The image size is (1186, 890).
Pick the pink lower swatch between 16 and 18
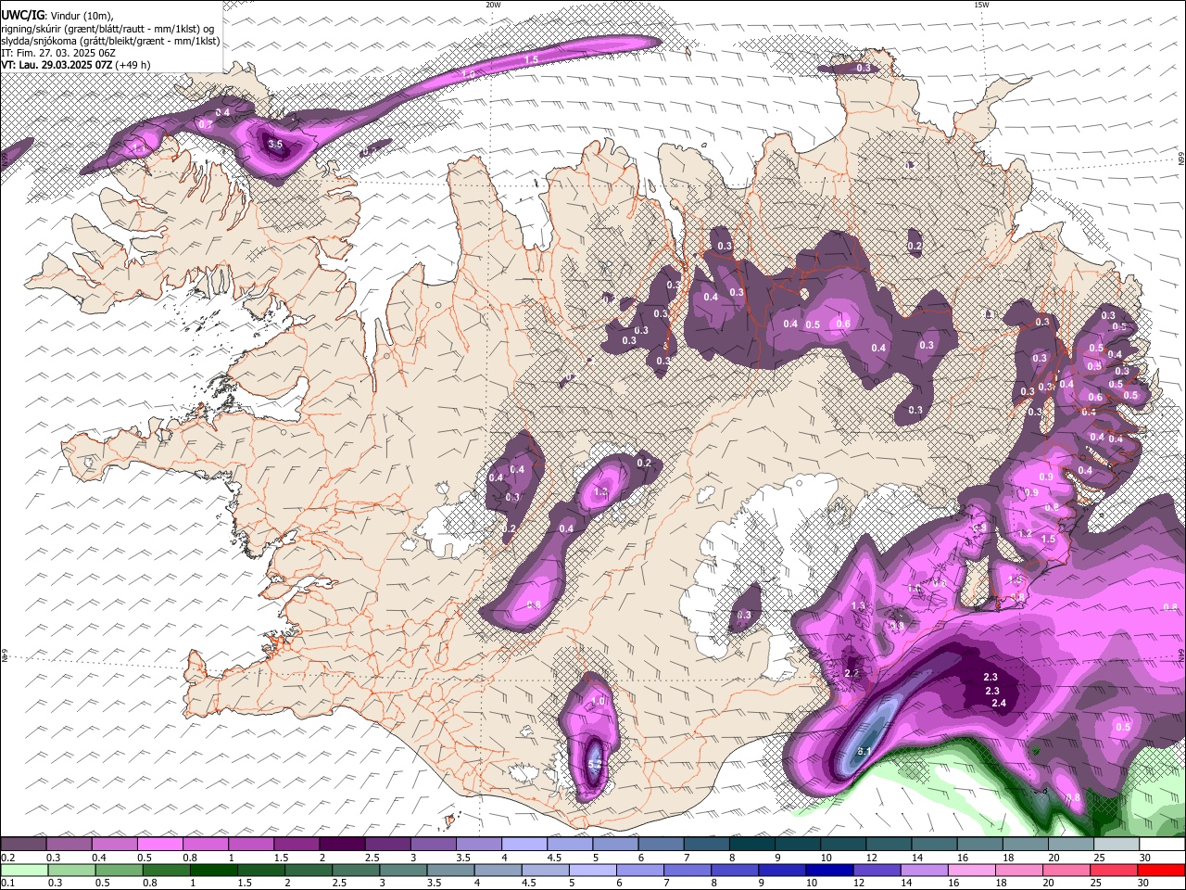(x=971, y=871)
